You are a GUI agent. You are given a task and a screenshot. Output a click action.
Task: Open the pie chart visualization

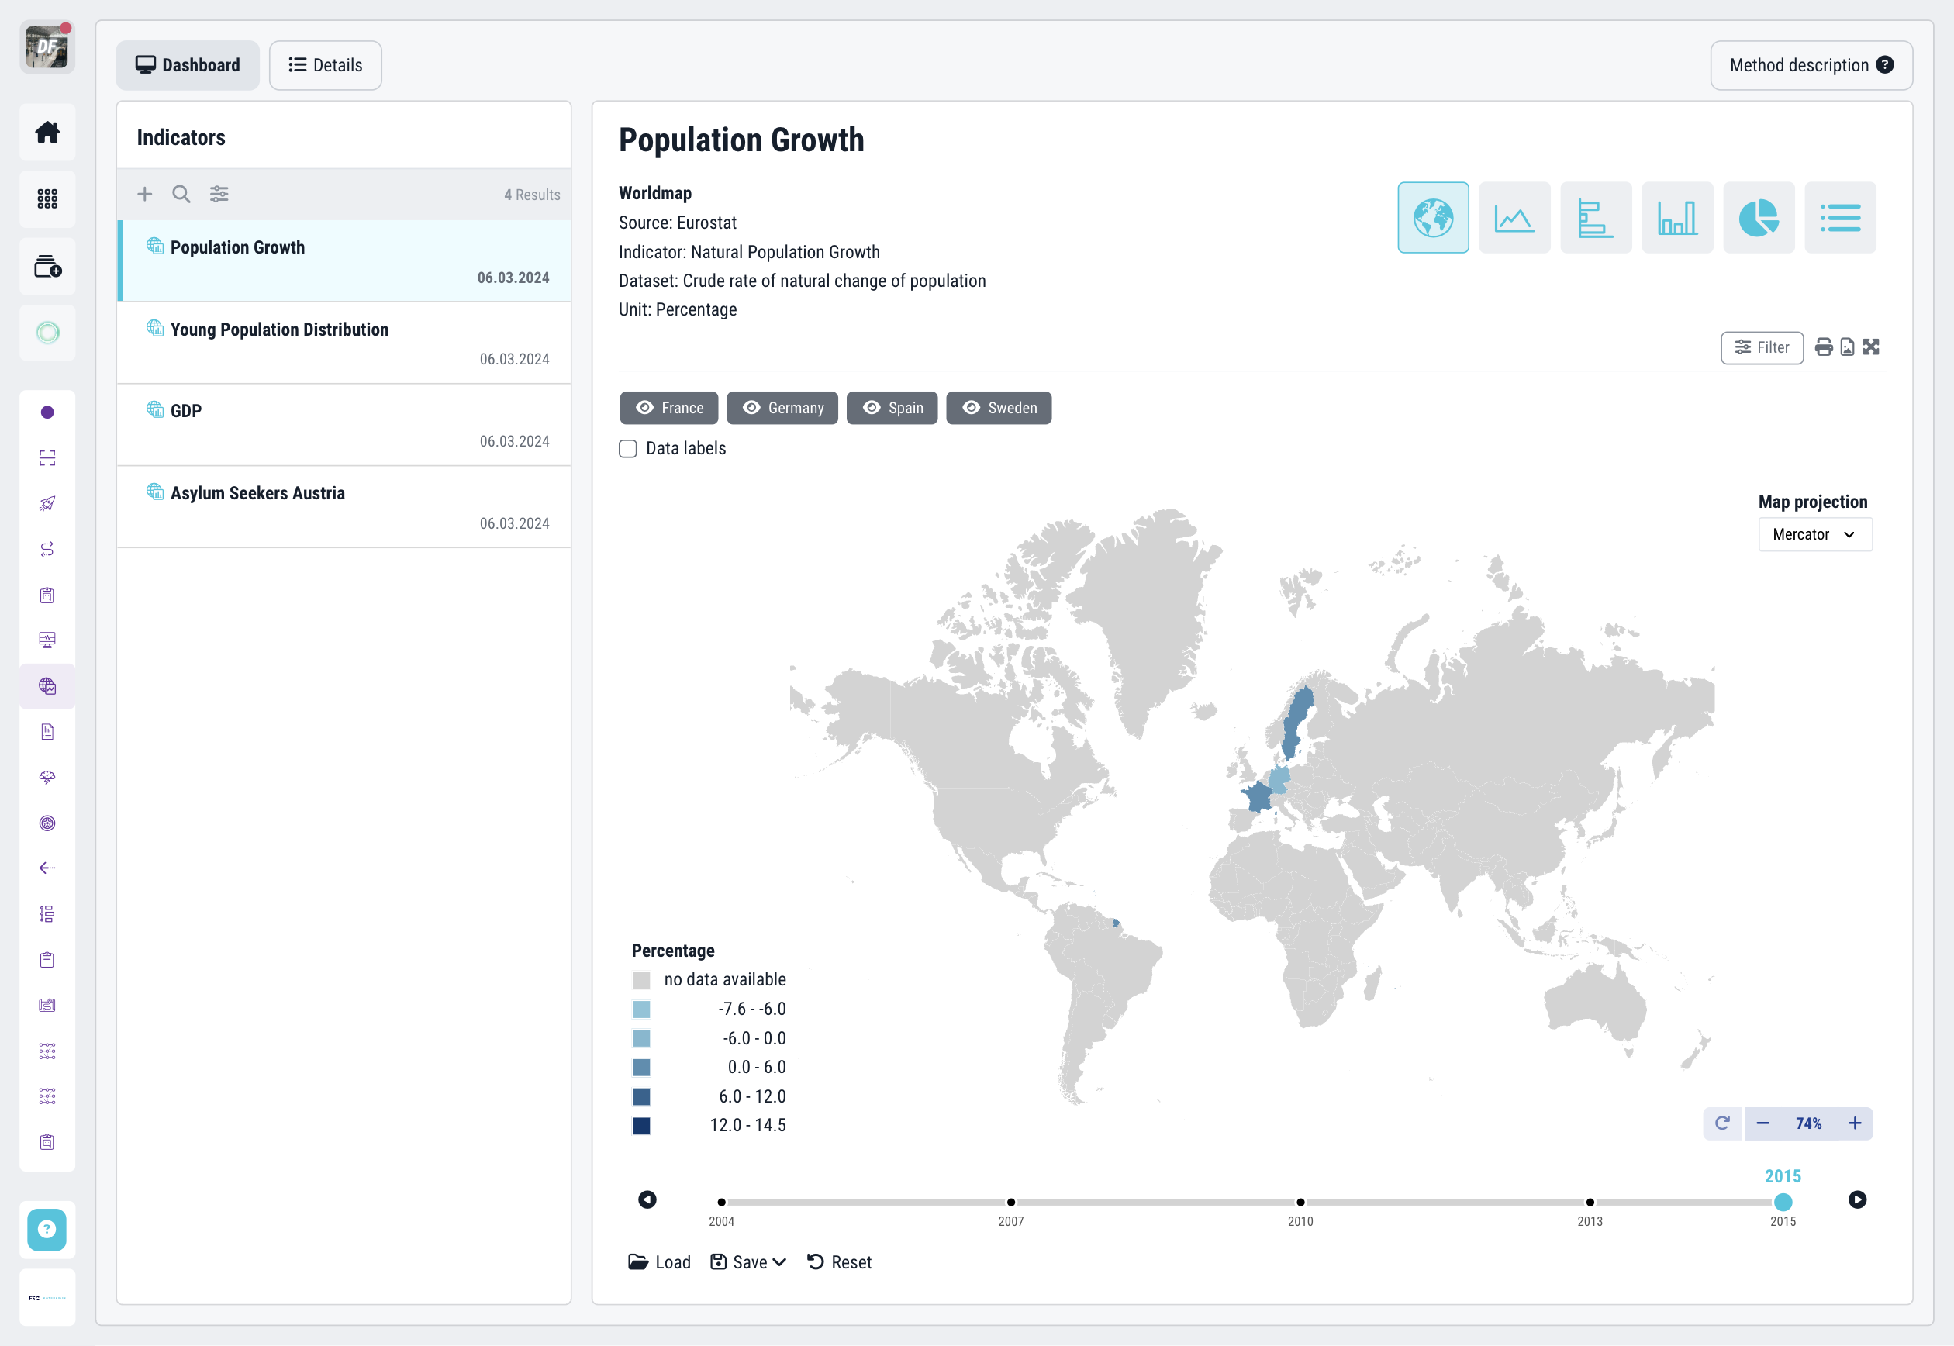coord(1759,218)
